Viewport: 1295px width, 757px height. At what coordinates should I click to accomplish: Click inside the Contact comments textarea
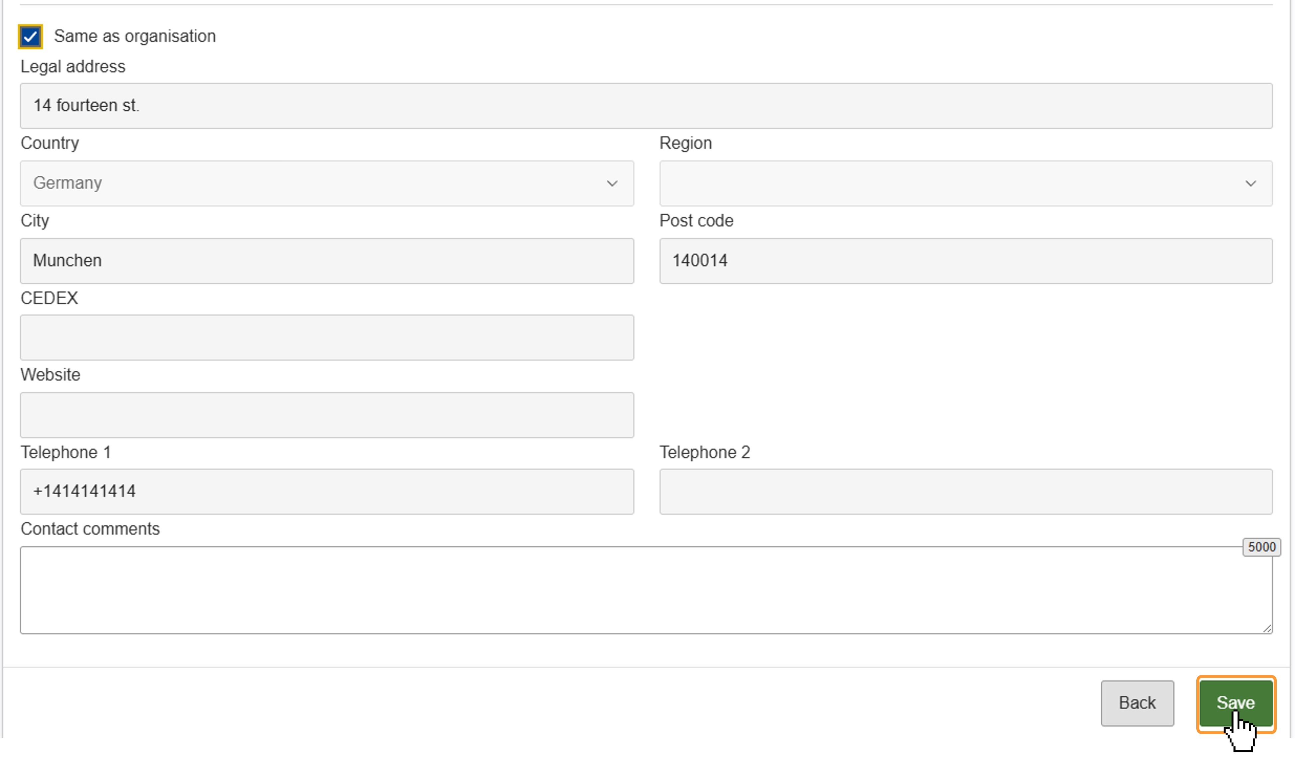[x=646, y=590]
